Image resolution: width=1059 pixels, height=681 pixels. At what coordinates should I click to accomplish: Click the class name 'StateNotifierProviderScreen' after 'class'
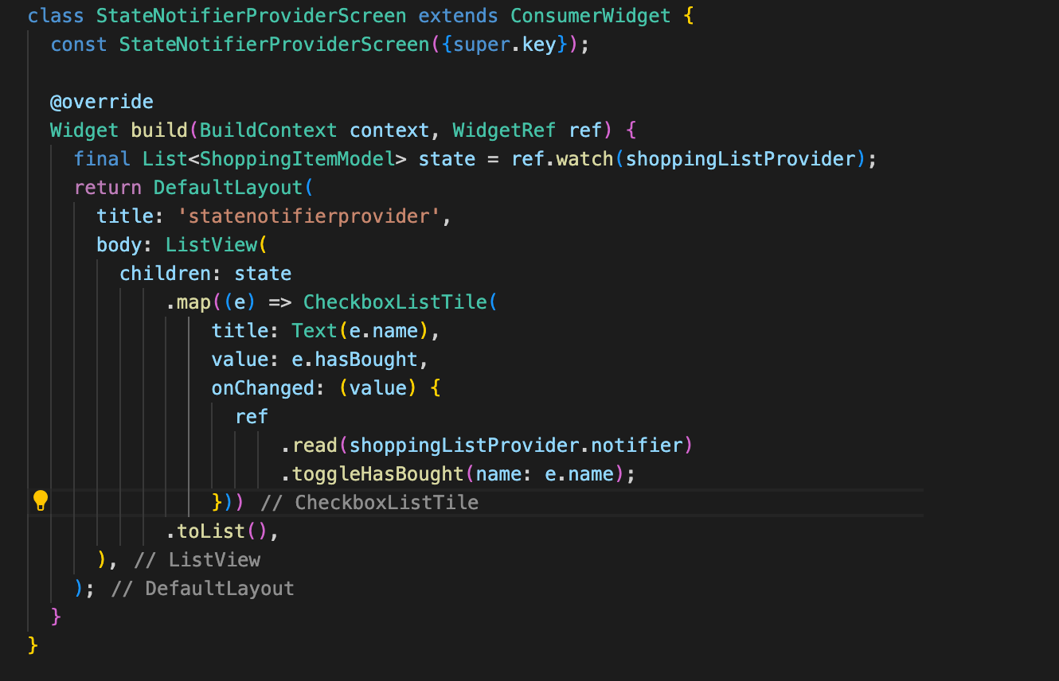click(x=251, y=16)
